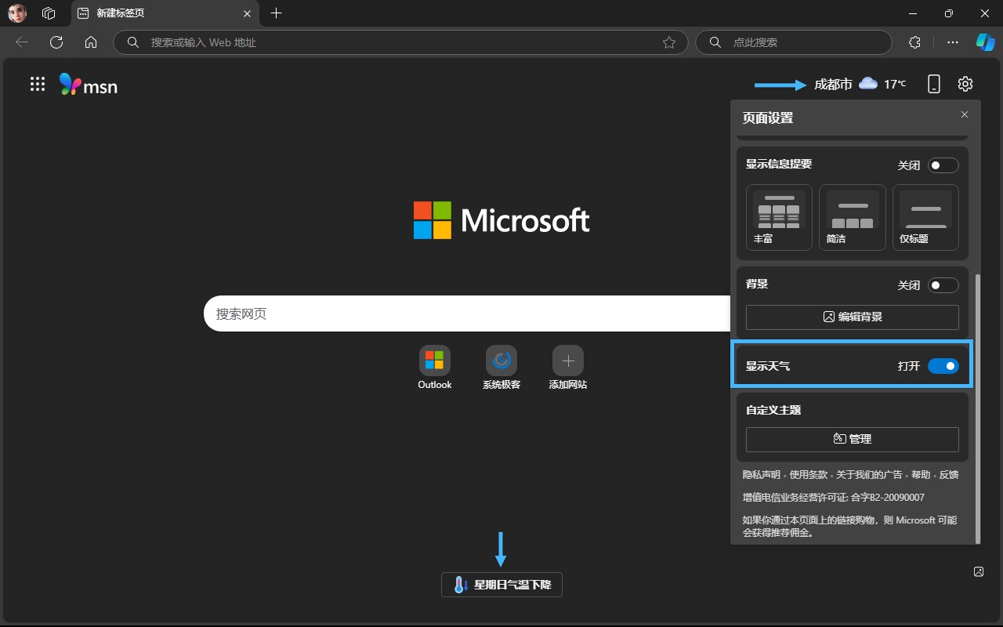Viewport: 1003px width, 627px height.
Task: Click the settings panel scrollbar
Action: coord(977,408)
